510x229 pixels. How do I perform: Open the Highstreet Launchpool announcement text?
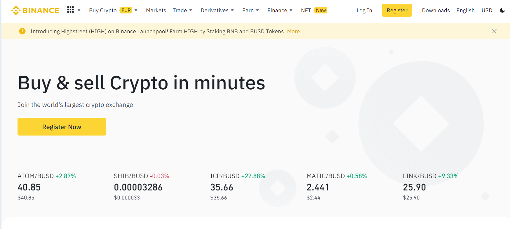157,32
